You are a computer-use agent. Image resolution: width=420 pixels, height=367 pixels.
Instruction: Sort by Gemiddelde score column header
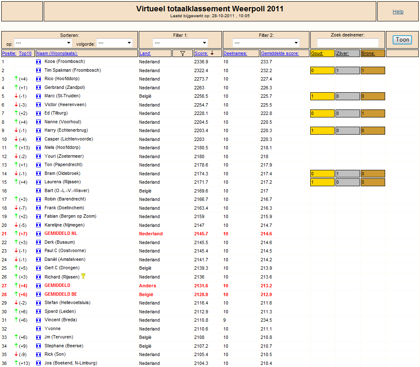tap(280, 53)
